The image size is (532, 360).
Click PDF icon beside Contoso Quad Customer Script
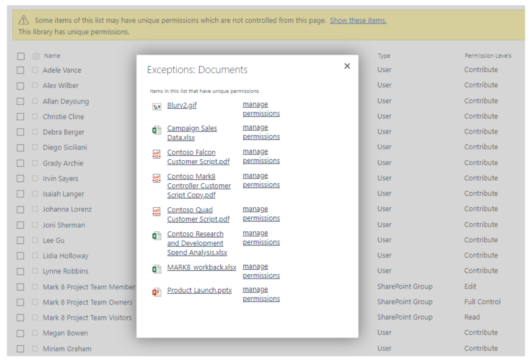[156, 211]
